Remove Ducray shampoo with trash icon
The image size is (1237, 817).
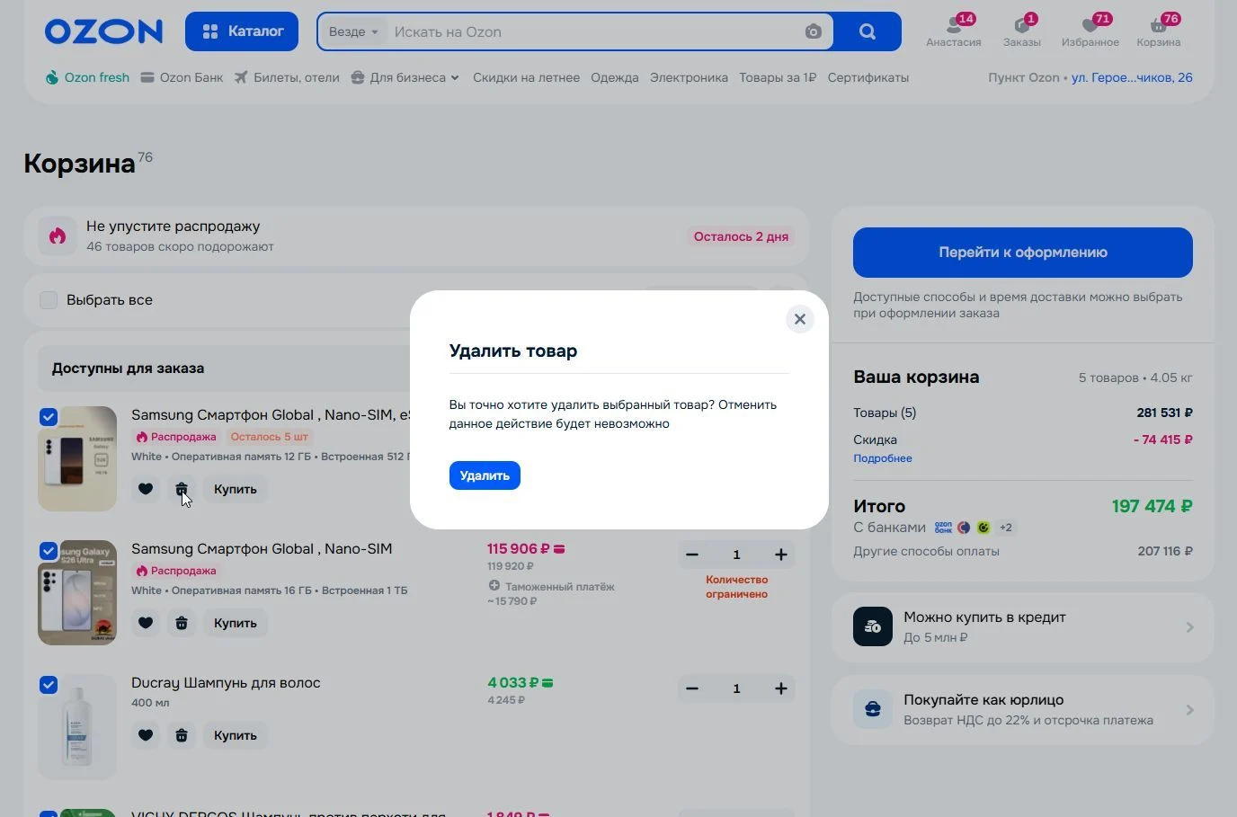(x=182, y=735)
